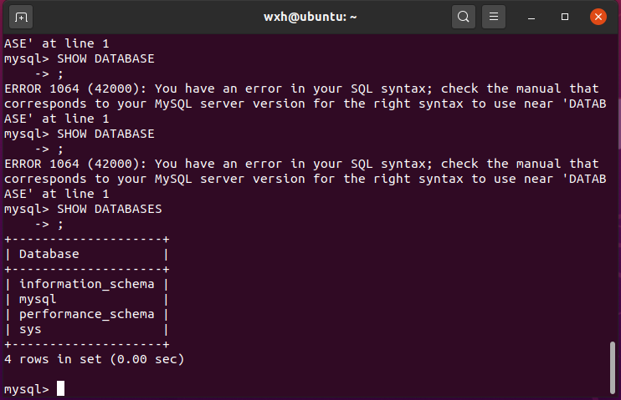
Task: Click the performance_schema database row
Action: [x=86, y=314]
